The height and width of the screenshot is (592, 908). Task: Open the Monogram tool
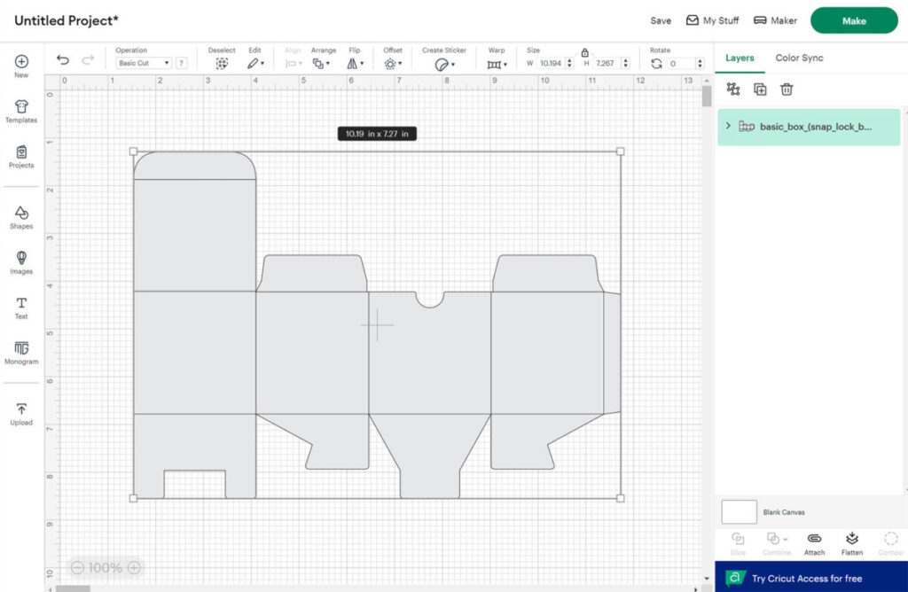21,353
